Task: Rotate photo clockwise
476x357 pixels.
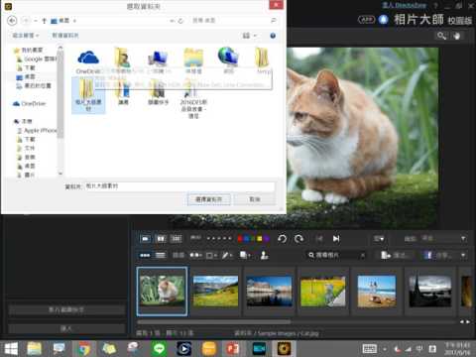Action: pos(299,239)
